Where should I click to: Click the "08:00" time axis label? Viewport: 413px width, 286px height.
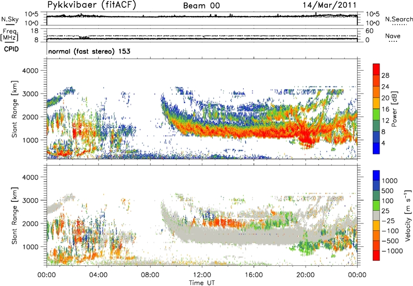[150, 275]
